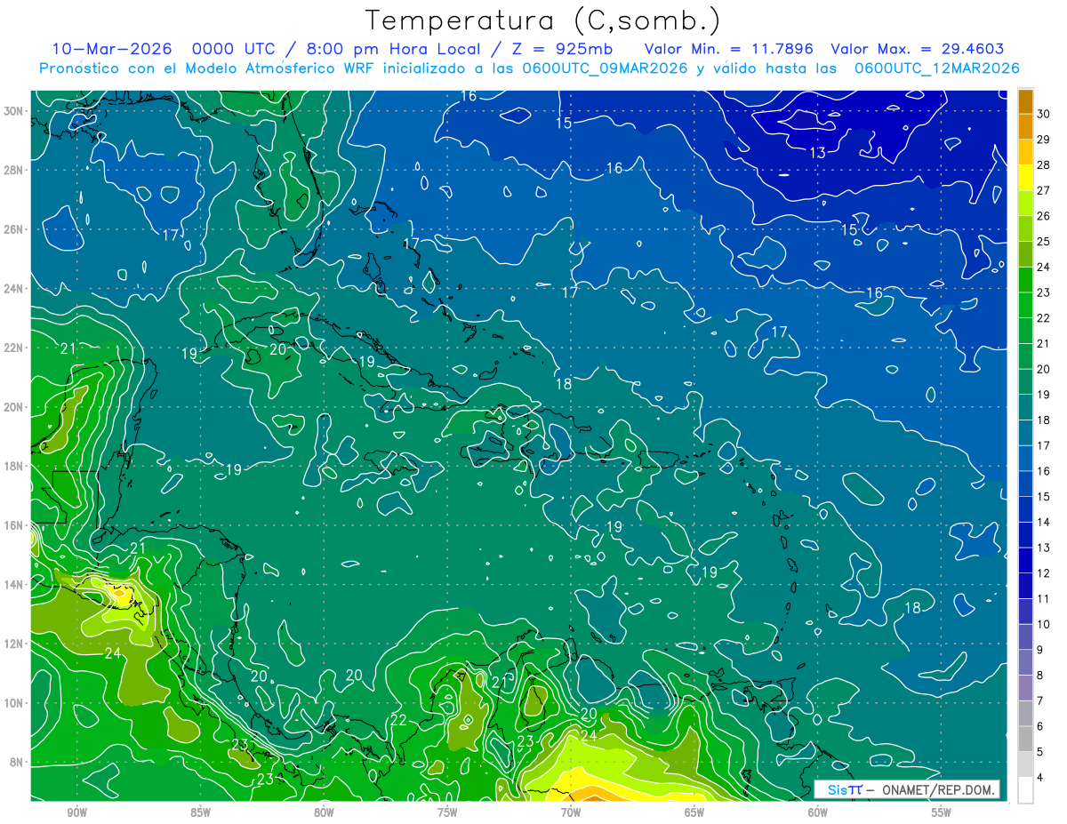Viewport: 1067px width, 824px height.
Task: Click the 26N latitude axis label
Action: pos(14,229)
